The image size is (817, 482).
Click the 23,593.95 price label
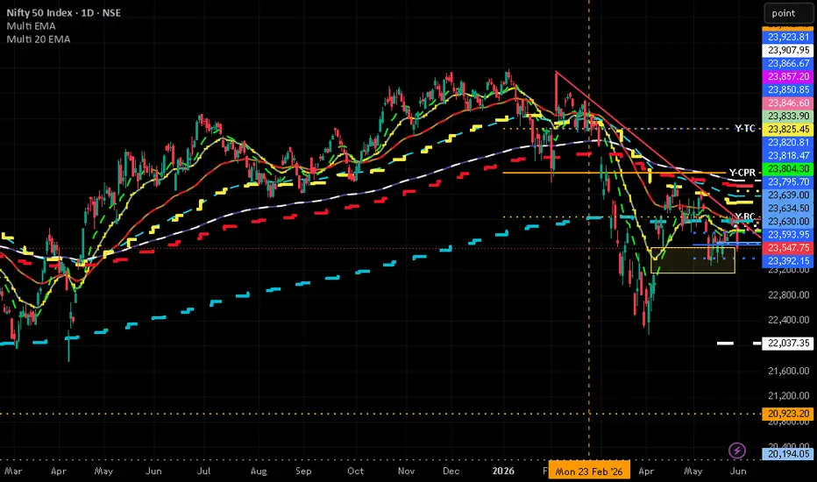(x=787, y=235)
